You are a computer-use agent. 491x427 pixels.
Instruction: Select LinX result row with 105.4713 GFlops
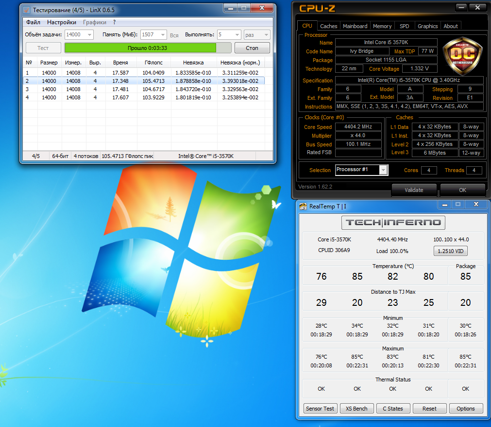point(144,81)
